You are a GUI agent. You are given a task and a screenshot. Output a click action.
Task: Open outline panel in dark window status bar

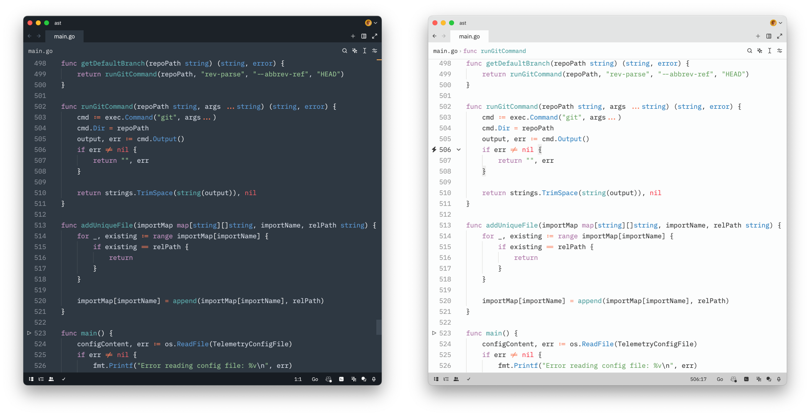[x=41, y=379]
